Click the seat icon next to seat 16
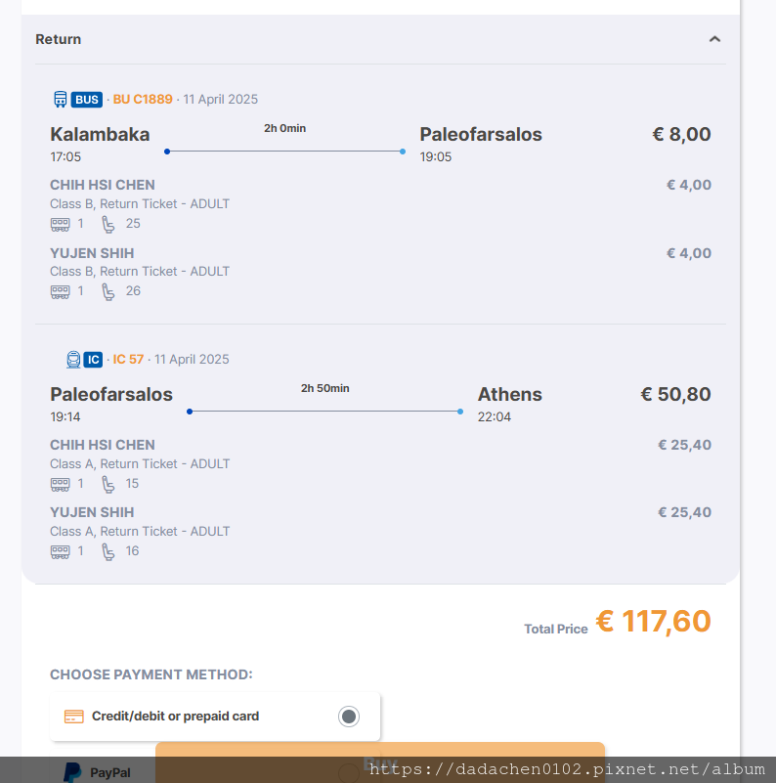The height and width of the screenshot is (783, 776). [x=108, y=551]
